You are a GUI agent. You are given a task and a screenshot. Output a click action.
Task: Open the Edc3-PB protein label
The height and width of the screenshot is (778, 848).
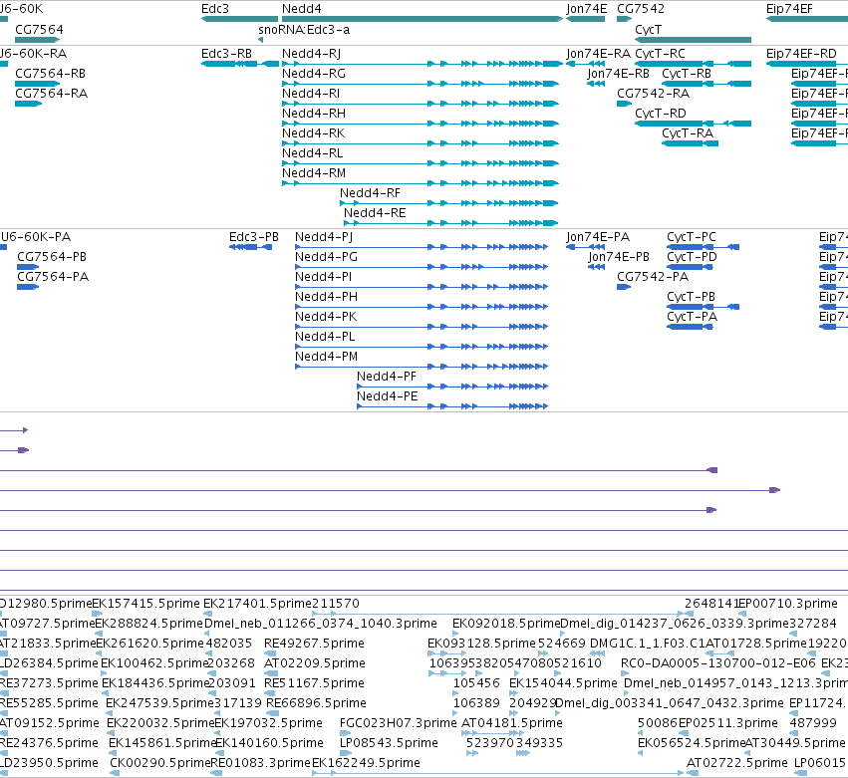(254, 237)
